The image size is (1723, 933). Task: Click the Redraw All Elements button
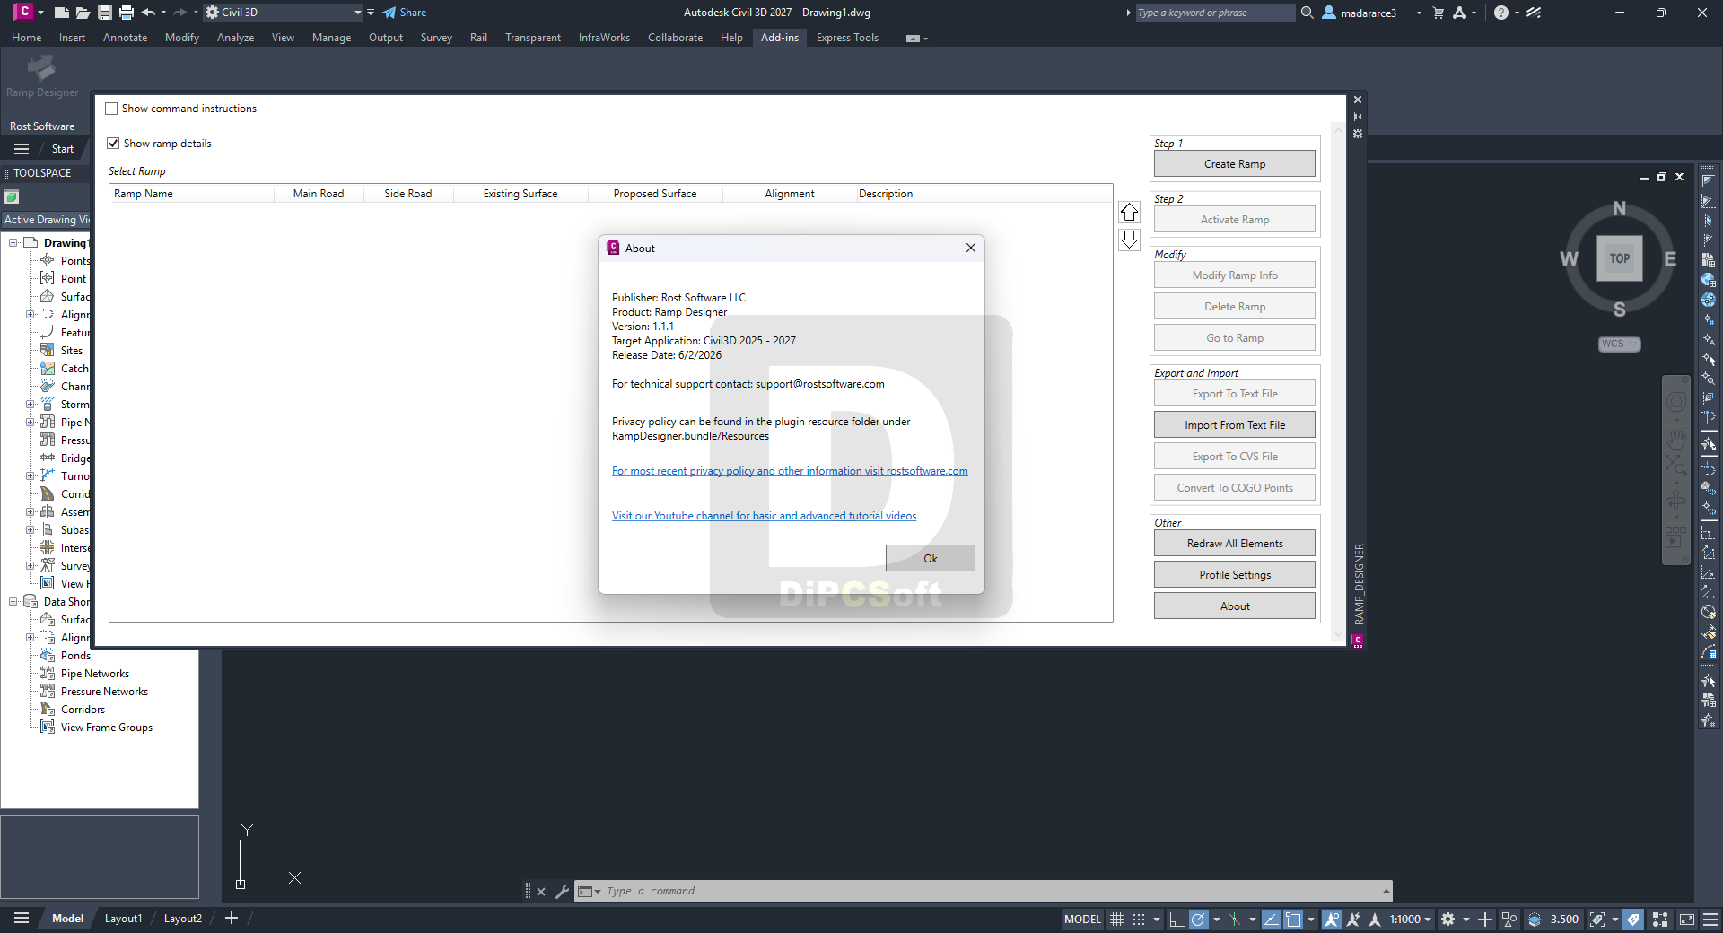[x=1234, y=544]
